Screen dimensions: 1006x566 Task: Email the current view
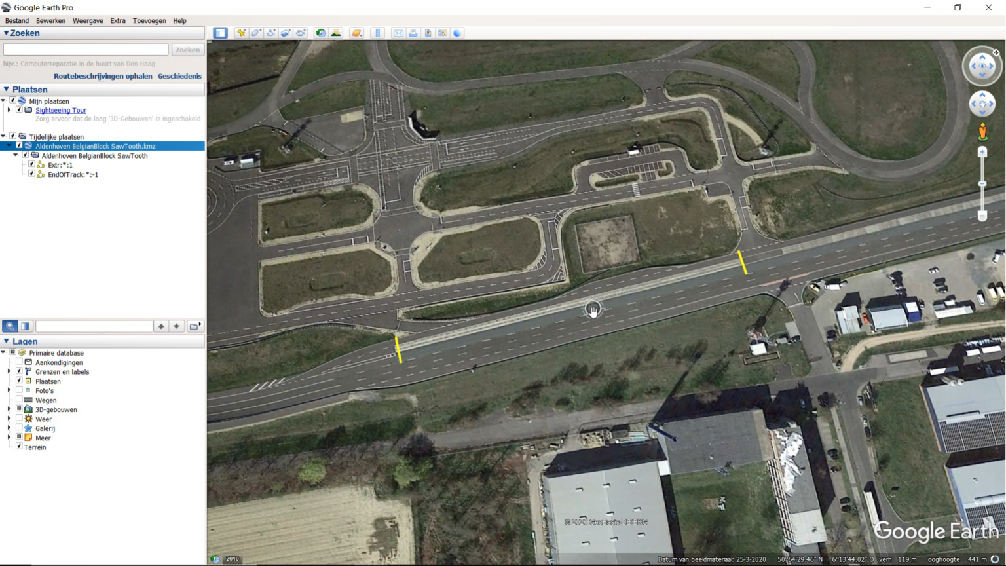398,33
